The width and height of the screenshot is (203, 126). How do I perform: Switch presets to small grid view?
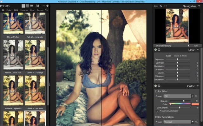coord(28,6)
